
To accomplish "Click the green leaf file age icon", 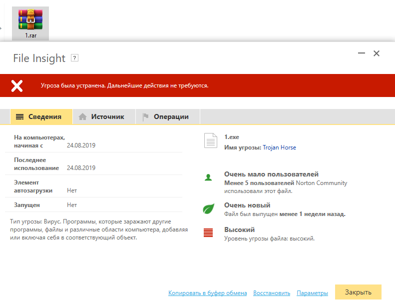I will coord(209,208).
